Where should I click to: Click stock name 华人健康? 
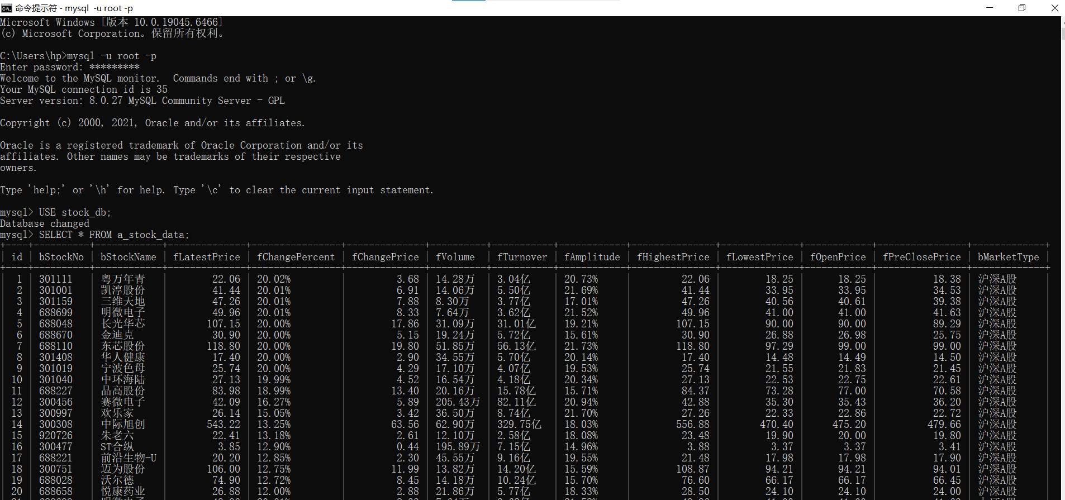(123, 358)
